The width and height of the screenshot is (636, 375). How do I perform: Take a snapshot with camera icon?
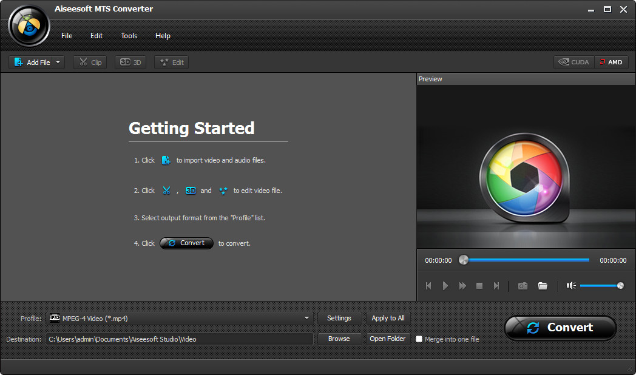click(523, 286)
